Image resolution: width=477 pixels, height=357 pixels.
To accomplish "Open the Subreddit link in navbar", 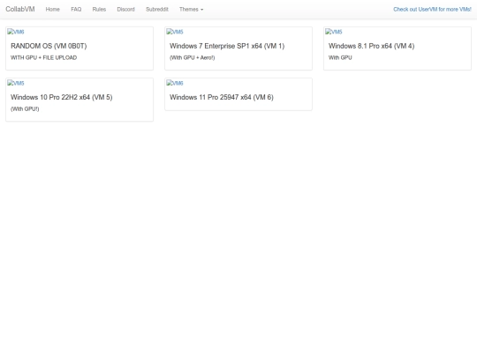I will 157,10.
